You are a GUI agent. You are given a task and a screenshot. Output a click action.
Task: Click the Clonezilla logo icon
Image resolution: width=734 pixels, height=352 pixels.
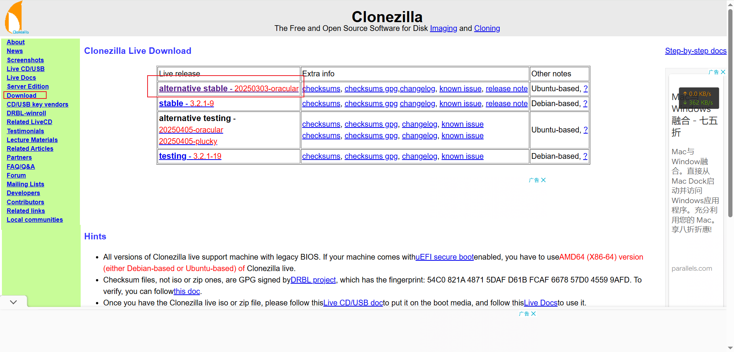click(16, 18)
